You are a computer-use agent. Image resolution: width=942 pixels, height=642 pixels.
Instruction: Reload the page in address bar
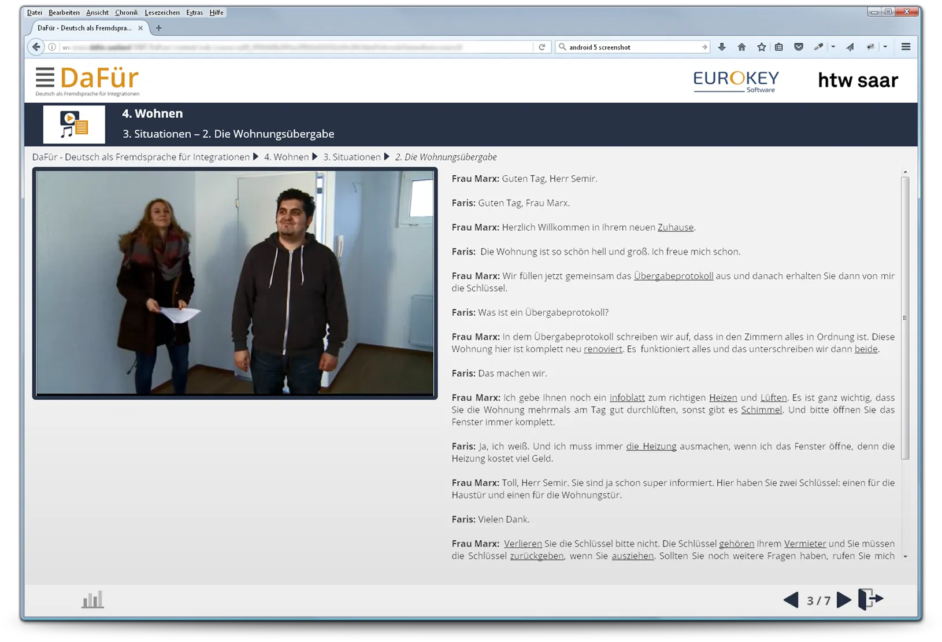542,47
